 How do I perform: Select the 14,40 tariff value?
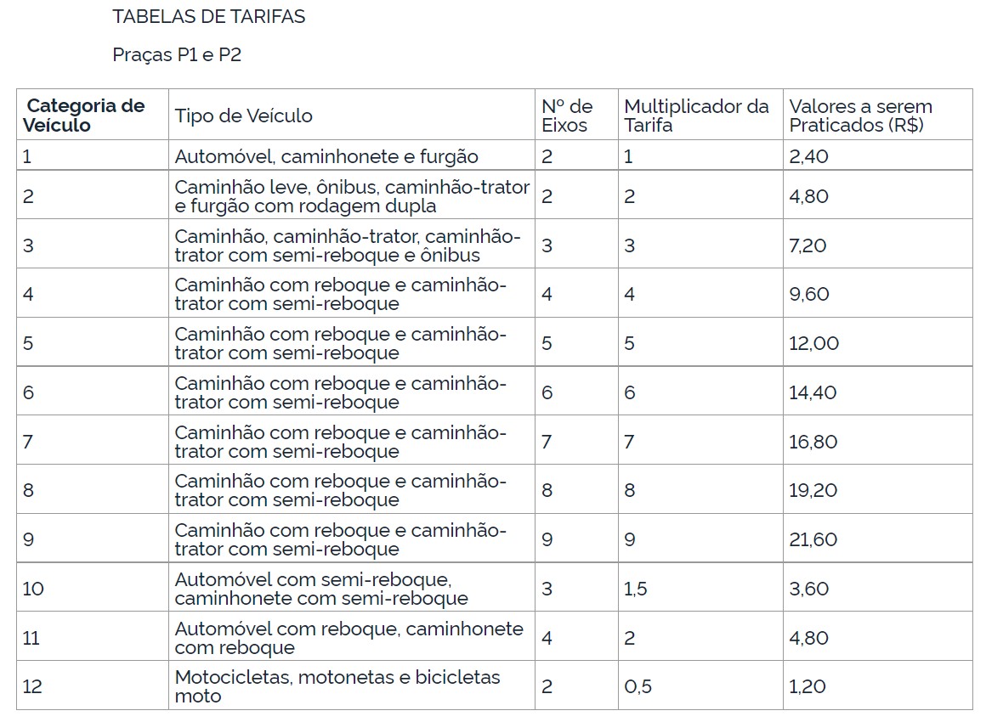(813, 392)
